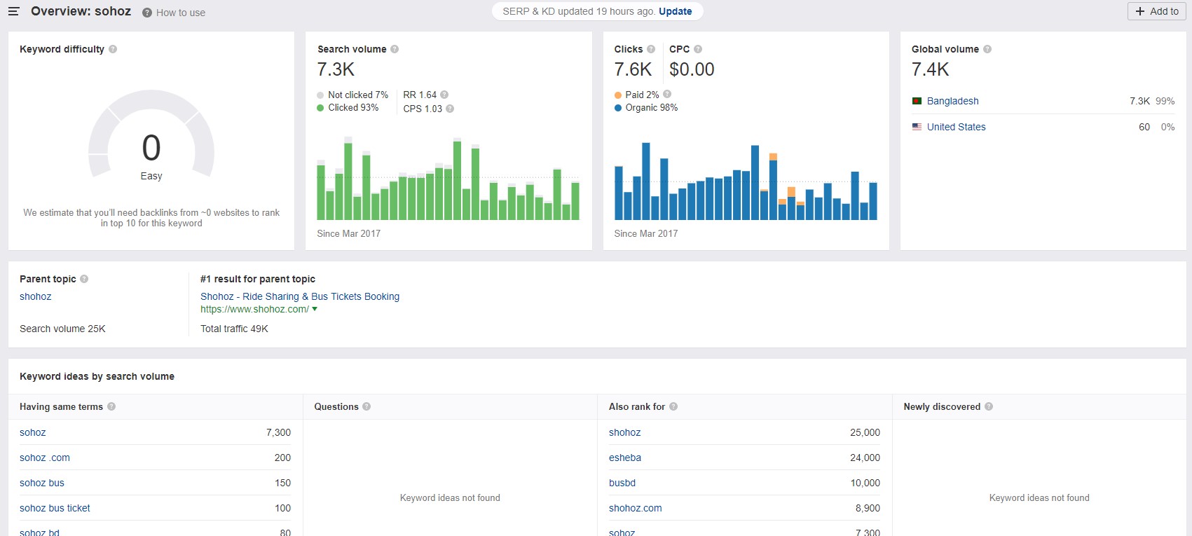Click the Add to button
1192x536 pixels.
coord(1157,11)
